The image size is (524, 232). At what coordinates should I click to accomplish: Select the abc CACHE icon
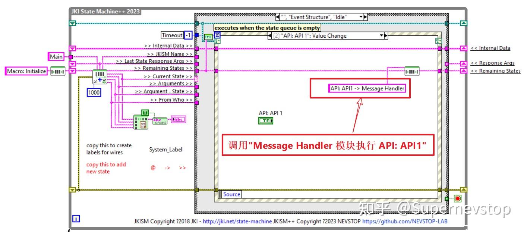point(160,121)
